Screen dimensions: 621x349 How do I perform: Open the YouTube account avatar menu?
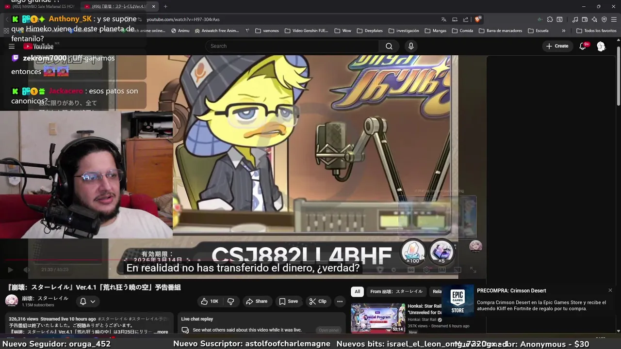coord(601,46)
